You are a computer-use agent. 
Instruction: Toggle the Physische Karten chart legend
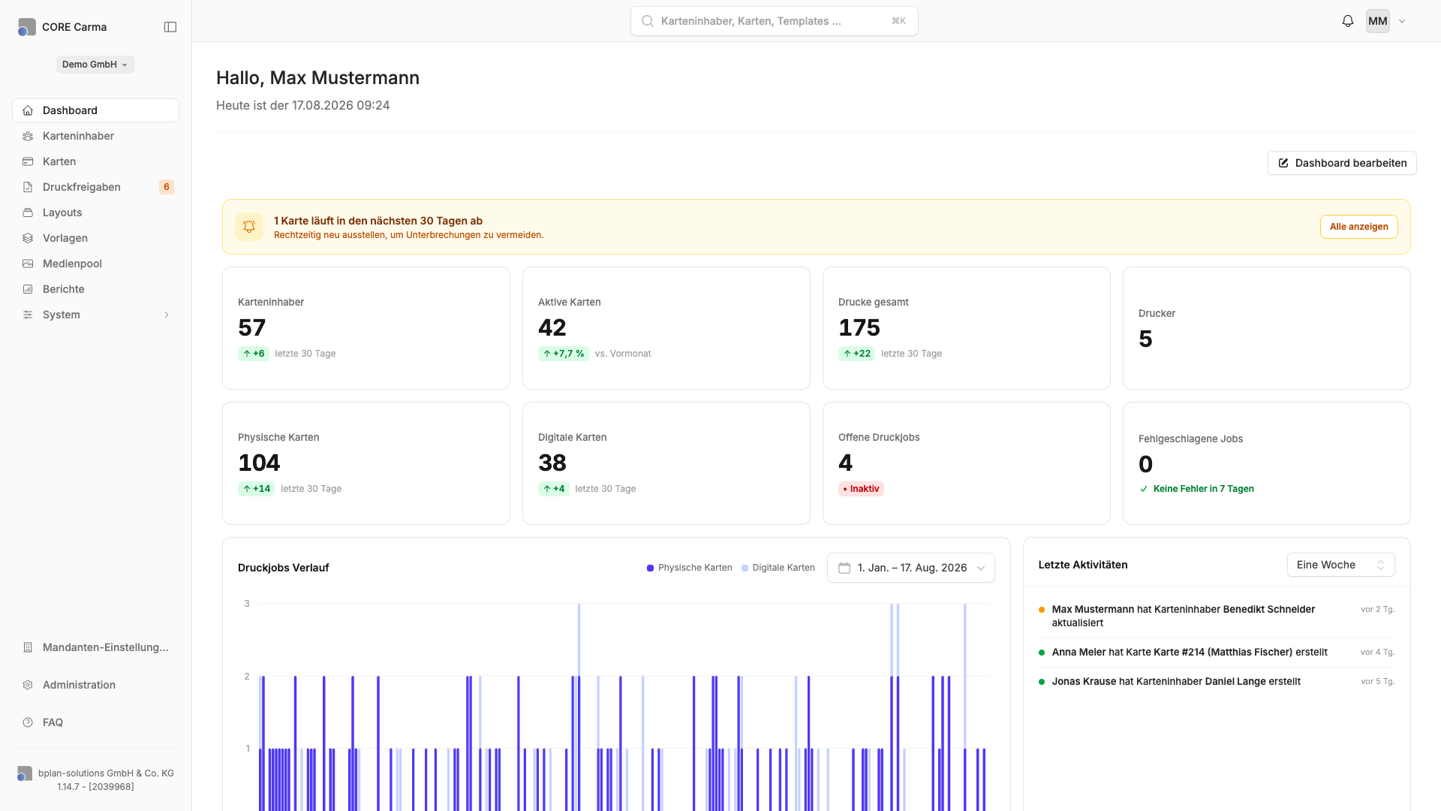point(689,568)
